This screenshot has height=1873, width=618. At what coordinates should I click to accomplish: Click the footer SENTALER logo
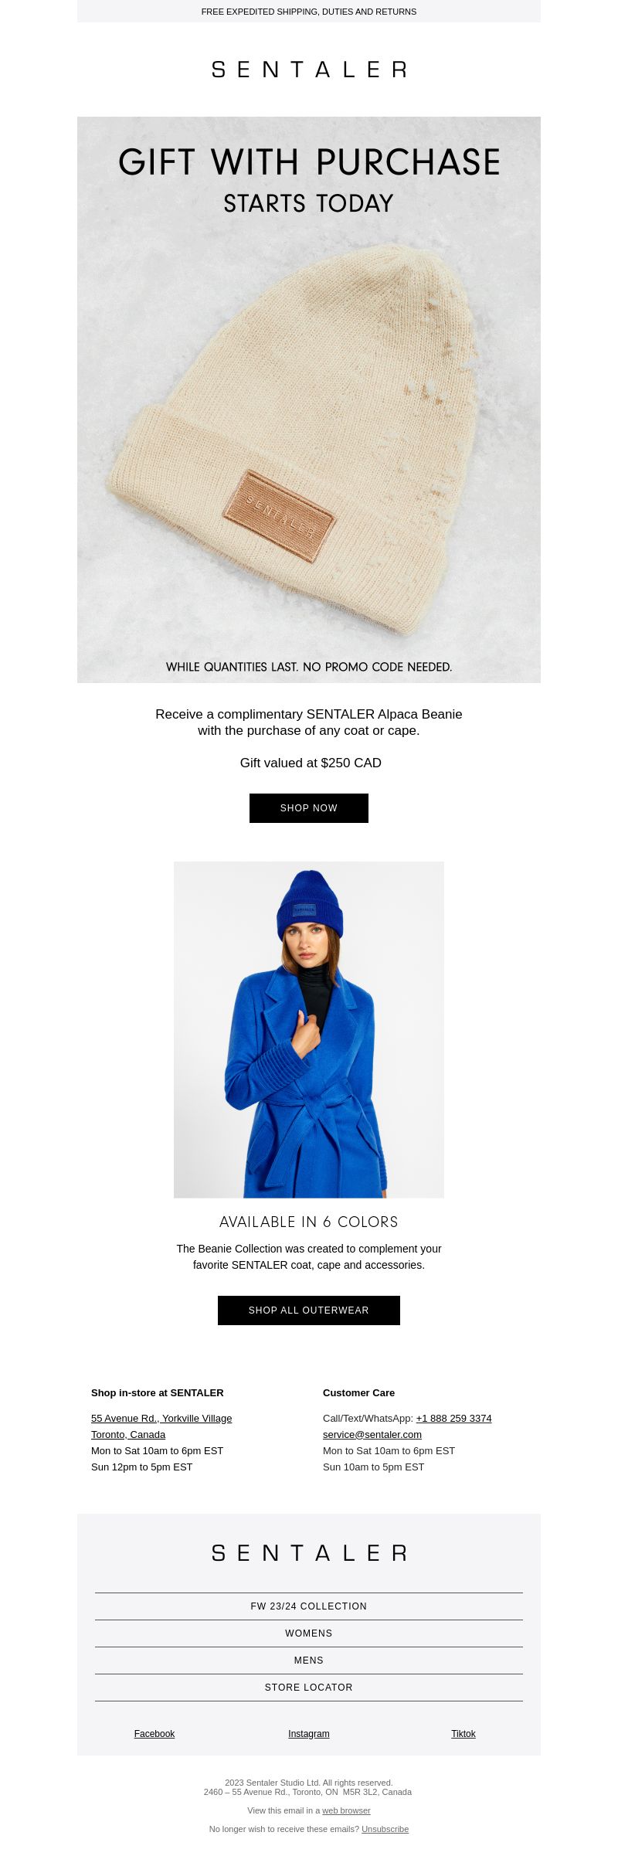[309, 1553]
